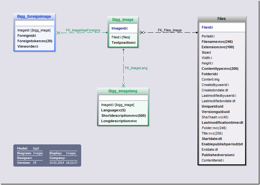Viewport: 260px width, 185px height.
Task: Select the Startdate:dt column
Action: [212, 139]
